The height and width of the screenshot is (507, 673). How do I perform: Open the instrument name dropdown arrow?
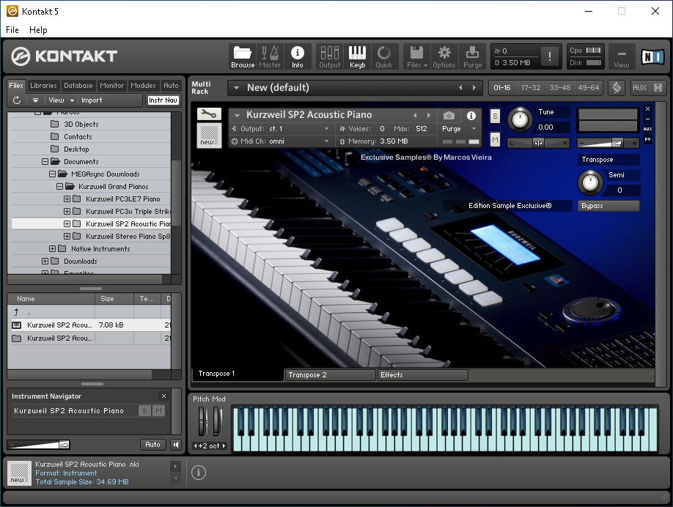(x=237, y=115)
